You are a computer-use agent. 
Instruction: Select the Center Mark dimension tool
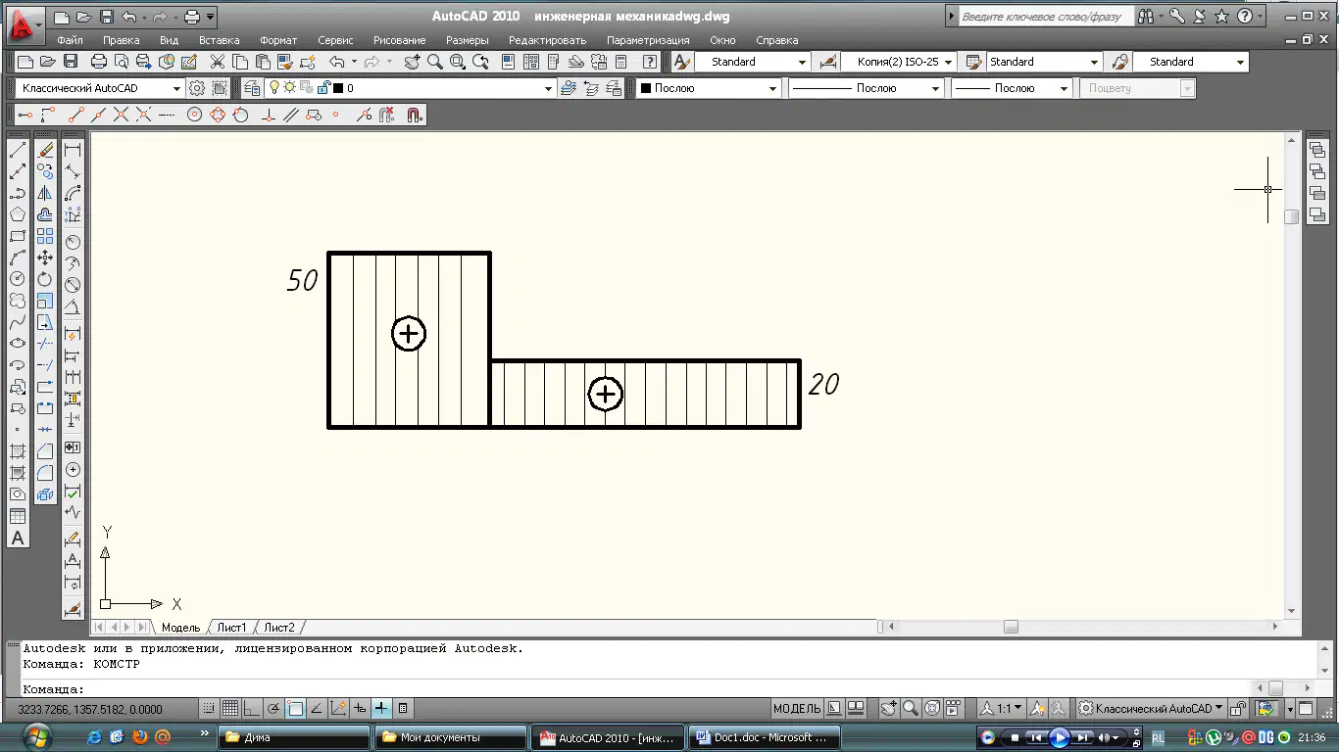[x=73, y=469]
